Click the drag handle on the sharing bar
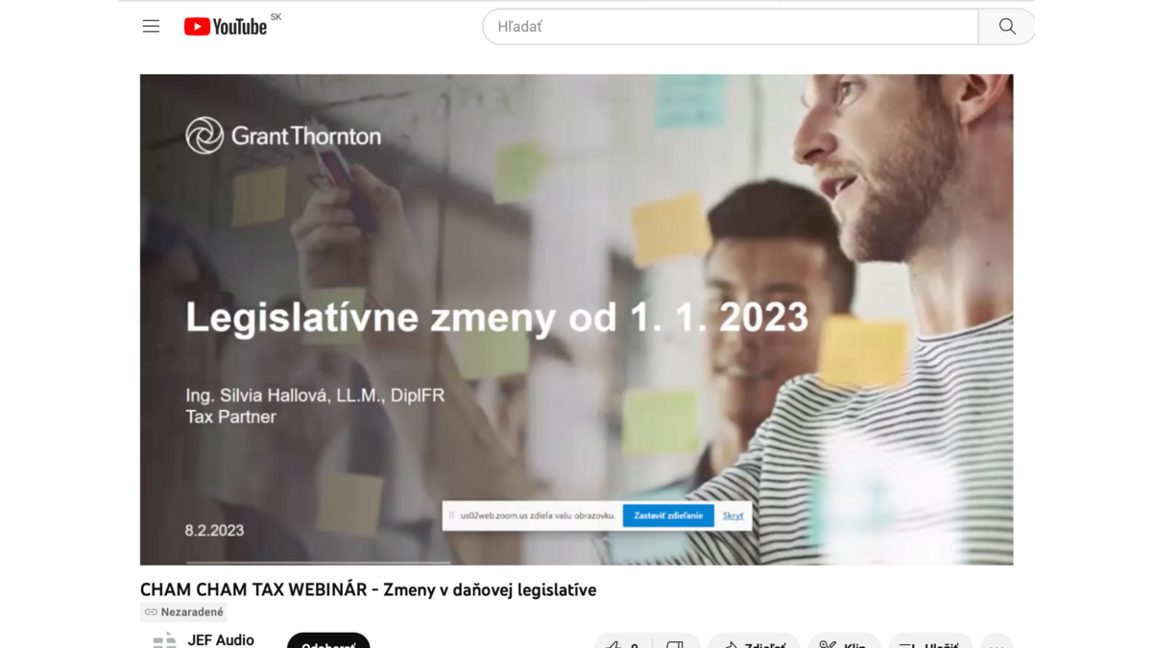 click(x=451, y=516)
